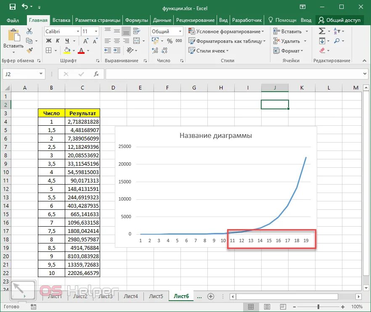This screenshot has width=371, height=312.
Task: Switch to the Лист5 sheet tab
Action: 156,296
